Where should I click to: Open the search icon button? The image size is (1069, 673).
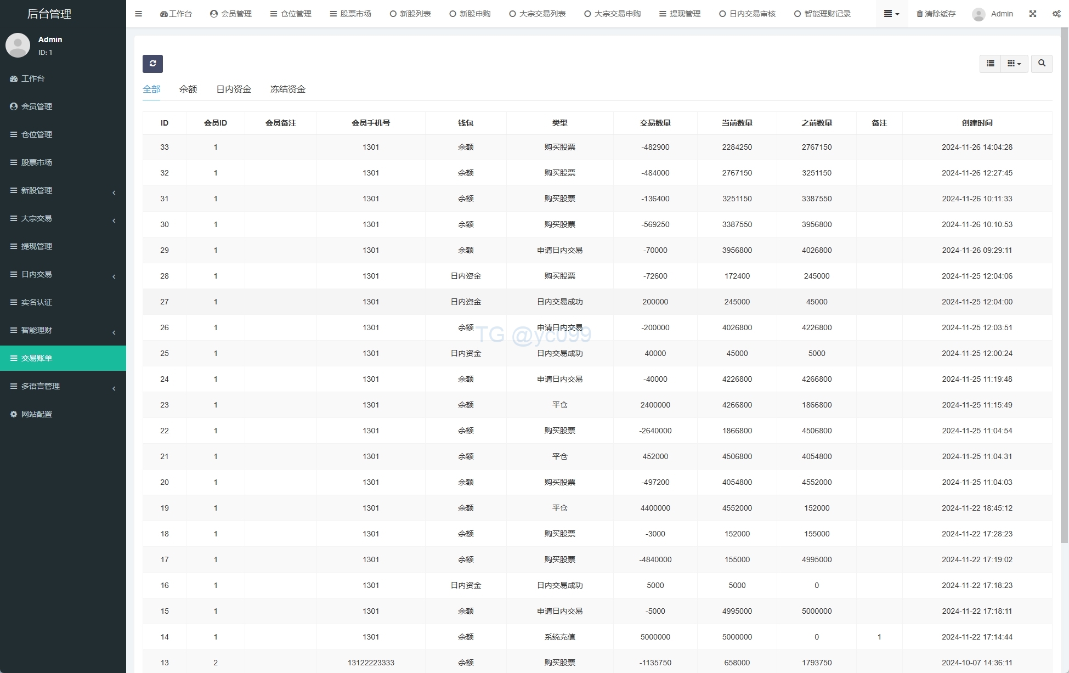[1042, 64]
